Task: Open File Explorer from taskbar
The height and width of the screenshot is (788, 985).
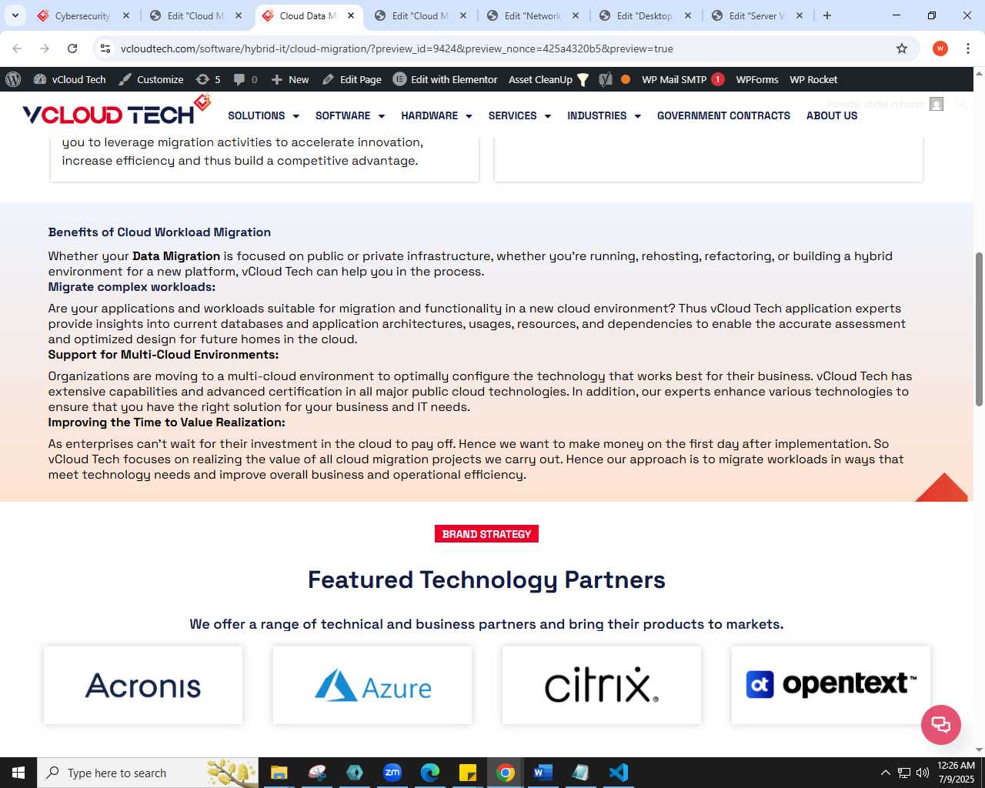Action: pos(279,773)
